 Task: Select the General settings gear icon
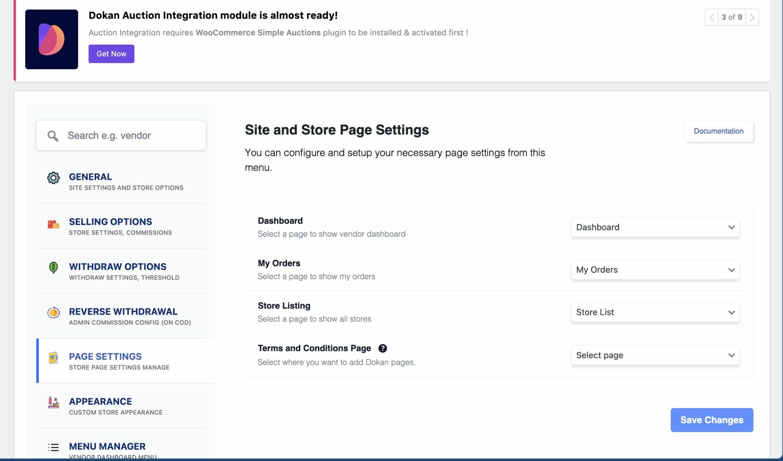tap(53, 178)
